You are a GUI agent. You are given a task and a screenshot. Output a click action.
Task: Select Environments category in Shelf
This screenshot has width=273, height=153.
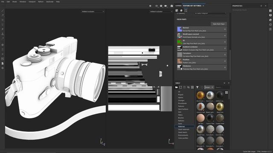tap(183, 135)
